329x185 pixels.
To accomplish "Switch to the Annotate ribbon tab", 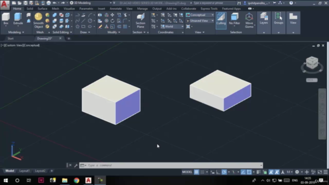I will click(116, 9).
